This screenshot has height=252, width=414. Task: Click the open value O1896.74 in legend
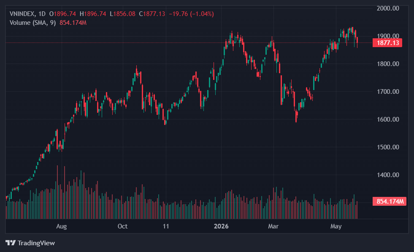62,14
